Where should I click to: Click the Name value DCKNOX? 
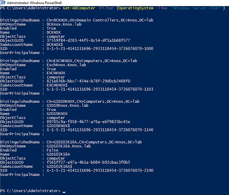pyautogui.click(x=54, y=32)
